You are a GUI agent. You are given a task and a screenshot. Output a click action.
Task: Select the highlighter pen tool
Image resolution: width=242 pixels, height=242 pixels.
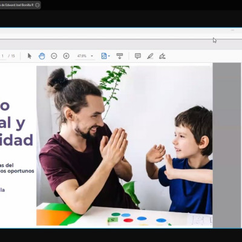pyautogui.click(x=150, y=56)
